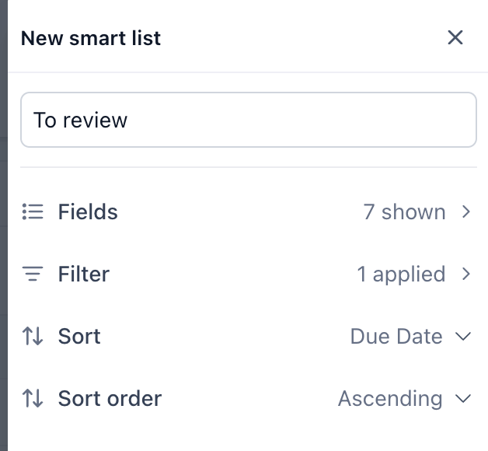Click the Fields bulleted list icon
Image resolution: width=488 pixels, height=451 pixels.
(33, 212)
